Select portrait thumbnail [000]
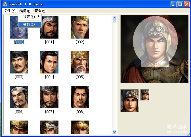This screenshot has width=191, height=137. (19, 27)
